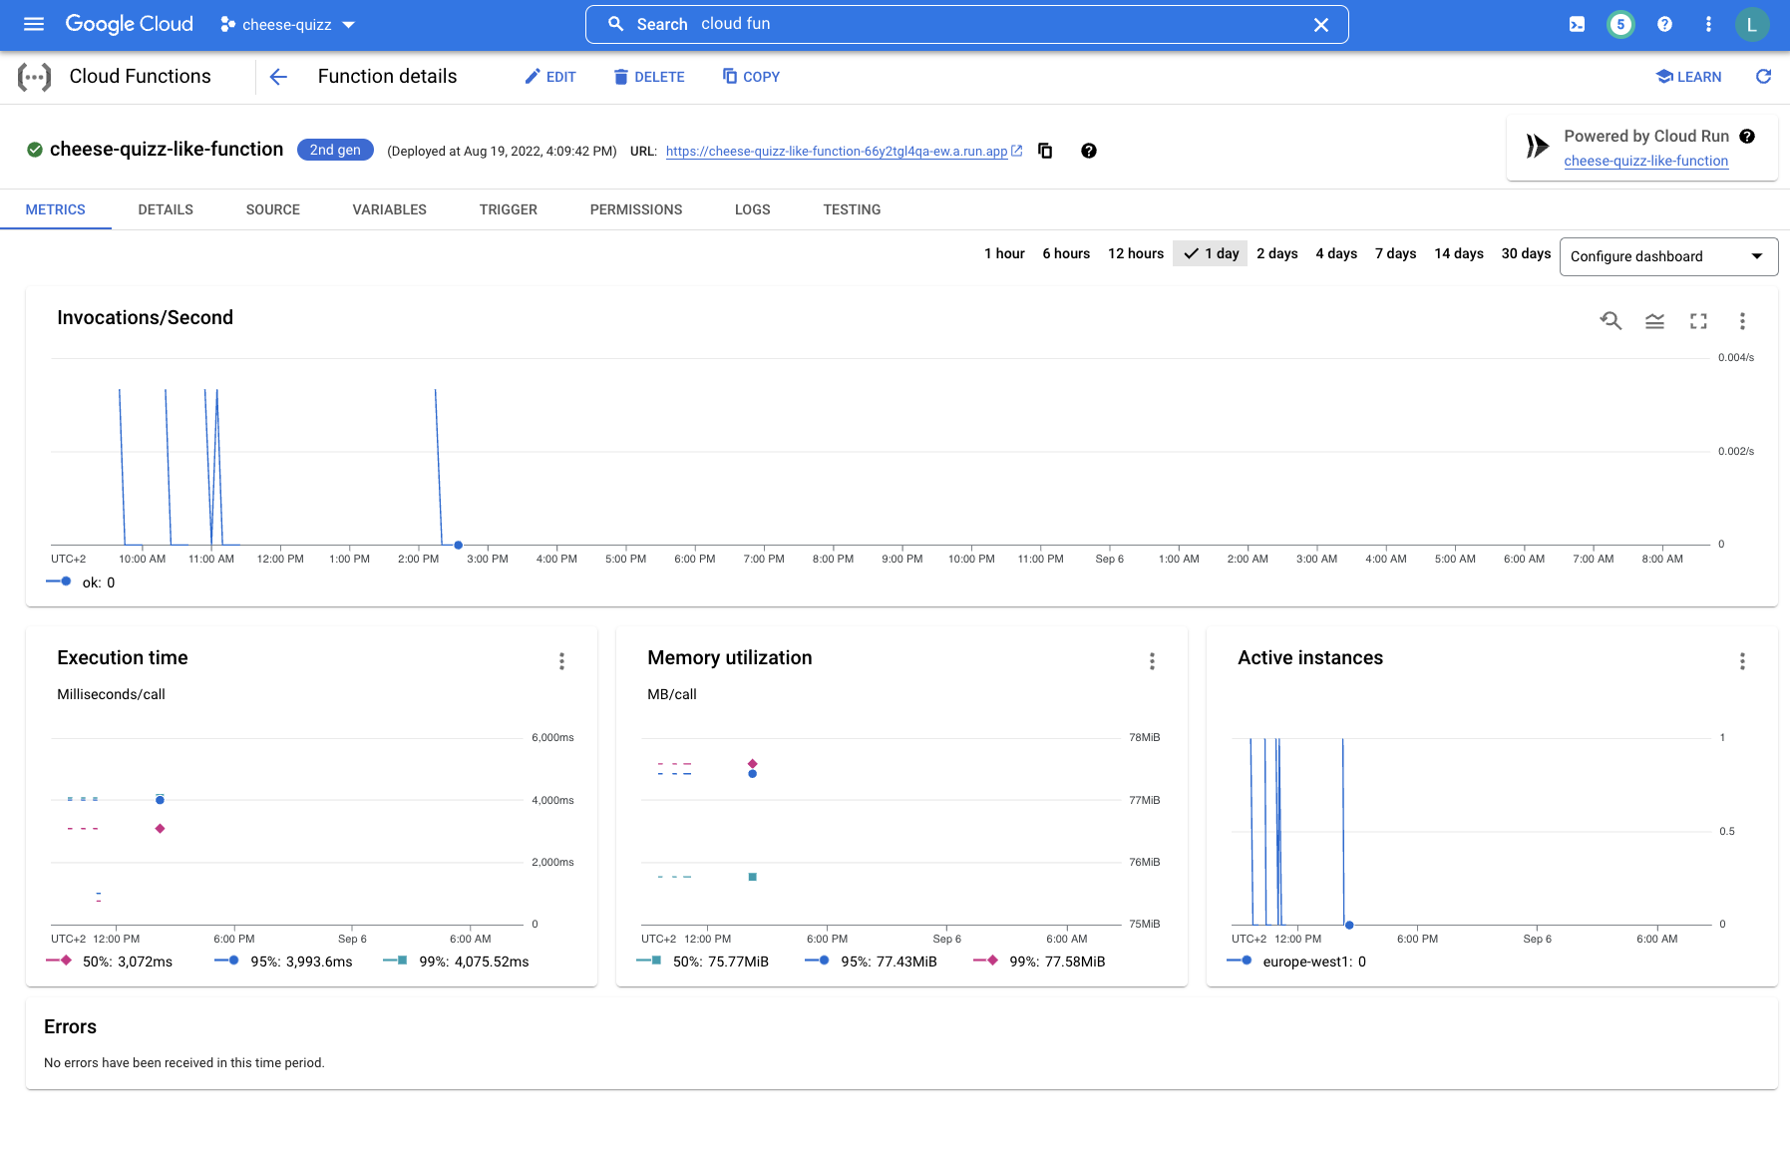Click the ok: 0 legend entry
This screenshot has height=1159, width=1790.
coord(81,582)
